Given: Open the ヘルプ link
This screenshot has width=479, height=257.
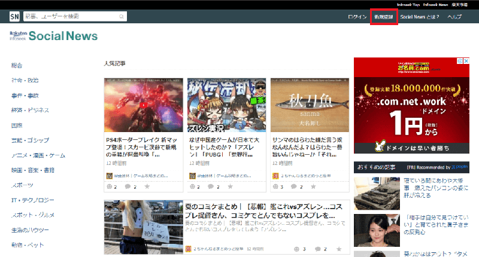Looking at the screenshot, I should tap(454, 17).
